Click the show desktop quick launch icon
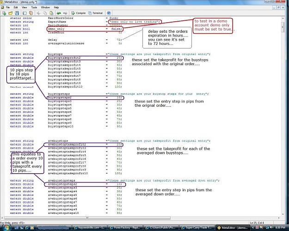The image size is (289, 231). [x=16, y=228]
